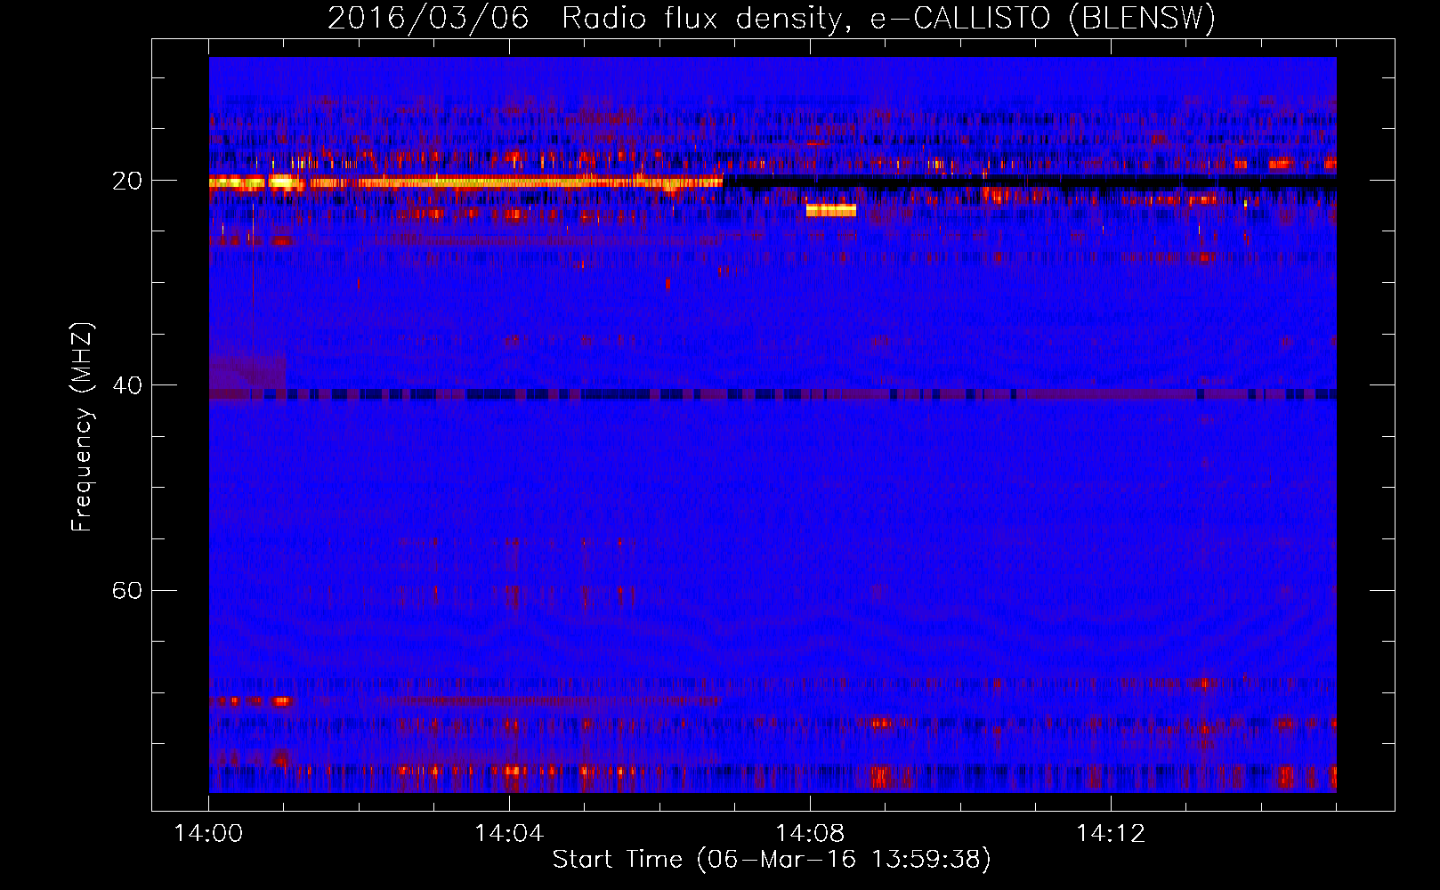
Task: Click the 'Frequency (MHZ)' axis title
Action: pyautogui.click(x=82, y=427)
